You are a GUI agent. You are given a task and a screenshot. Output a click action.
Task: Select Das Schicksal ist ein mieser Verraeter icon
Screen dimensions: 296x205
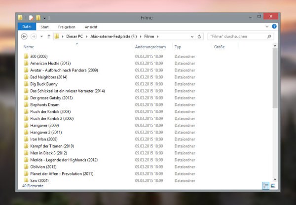pyautogui.click(x=26, y=91)
